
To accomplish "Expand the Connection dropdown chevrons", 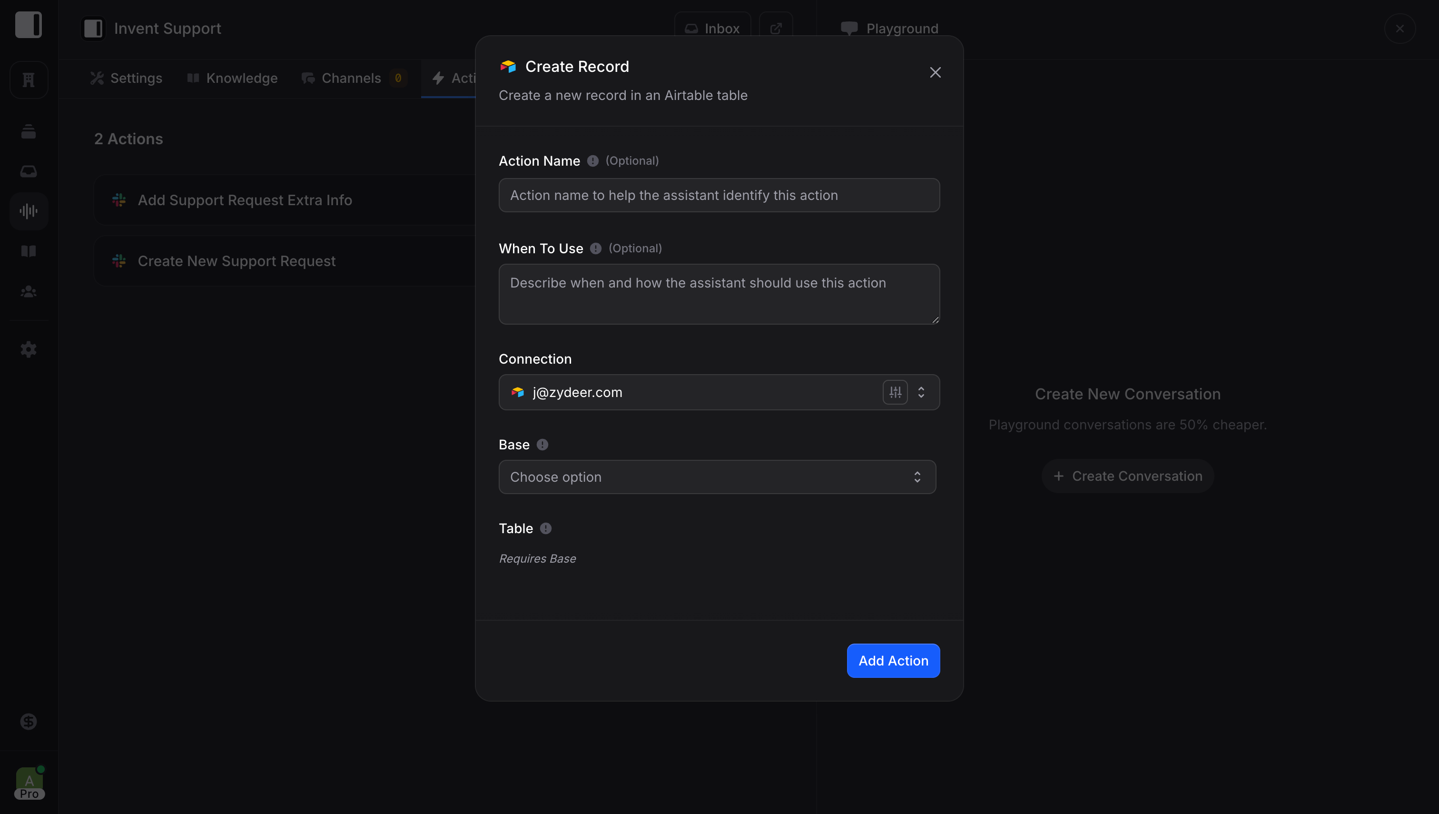I will tap(921, 392).
